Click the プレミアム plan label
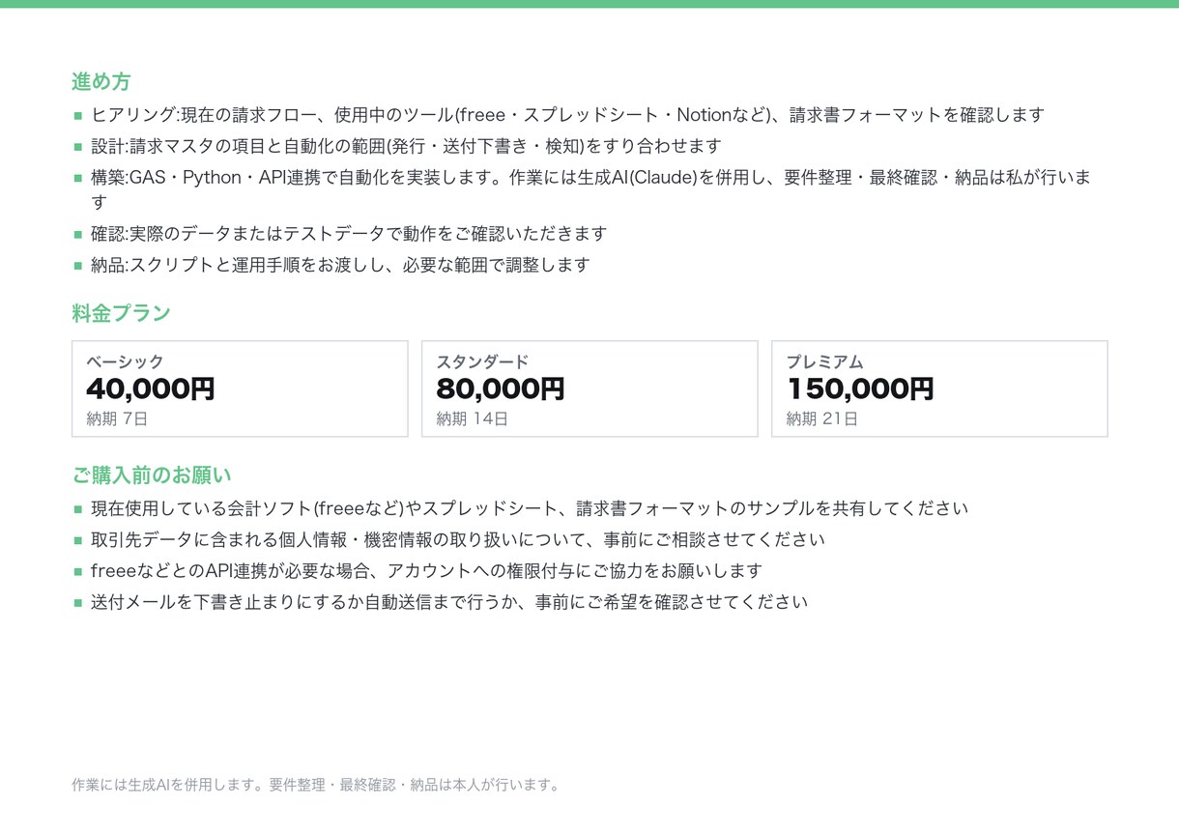1179x834 pixels. click(824, 362)
